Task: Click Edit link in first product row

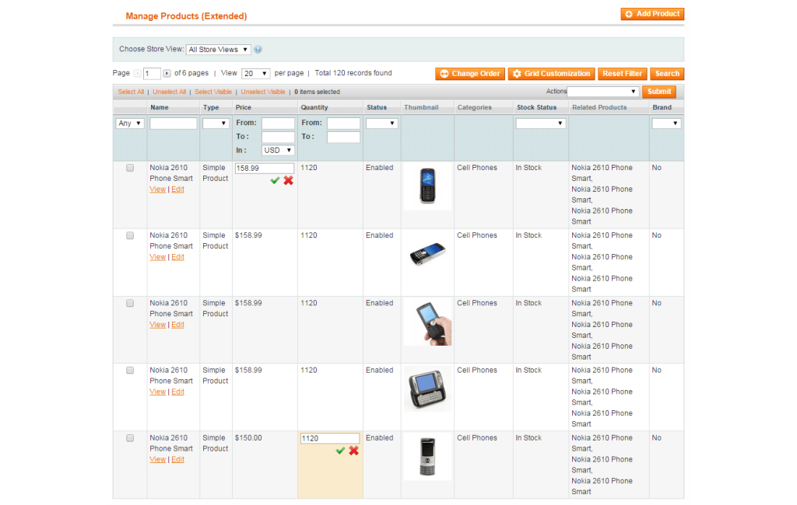Action: coord(177,190)
